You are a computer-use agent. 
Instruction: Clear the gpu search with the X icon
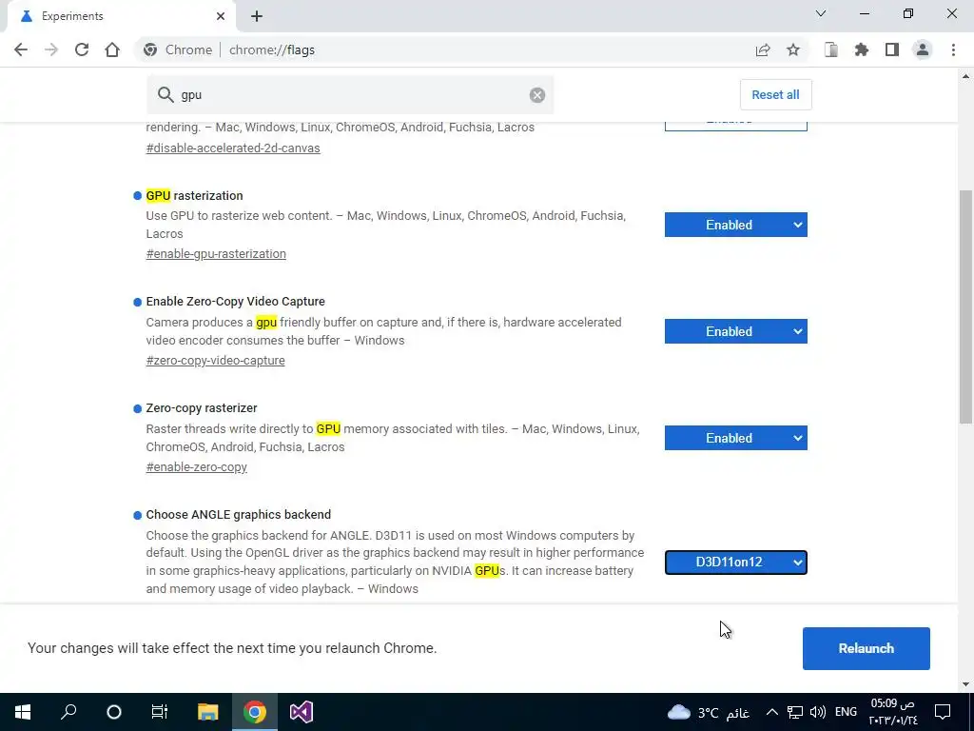point(537,94)
